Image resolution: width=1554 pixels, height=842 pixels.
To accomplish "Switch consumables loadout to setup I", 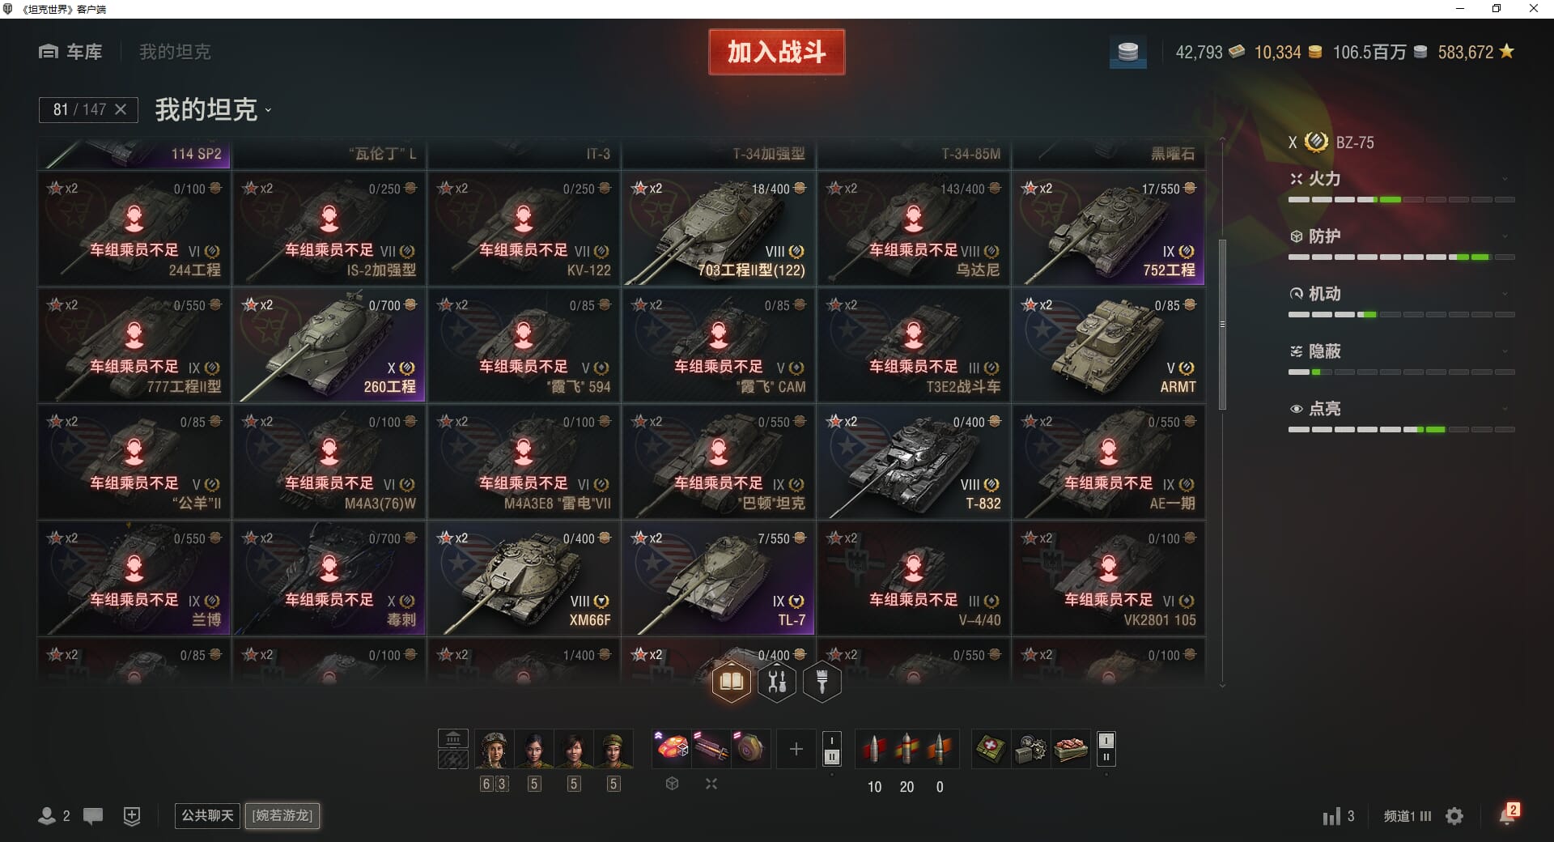I will (x=1106, y=740).
